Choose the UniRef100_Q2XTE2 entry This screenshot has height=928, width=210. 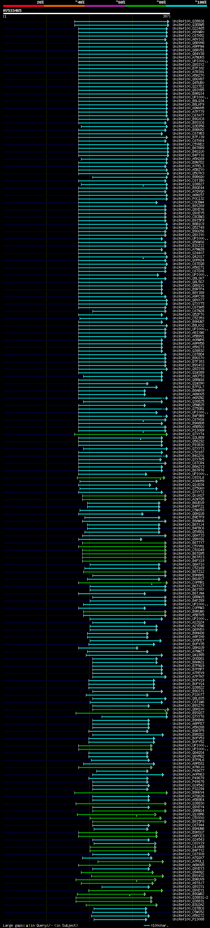pos(188,87)
